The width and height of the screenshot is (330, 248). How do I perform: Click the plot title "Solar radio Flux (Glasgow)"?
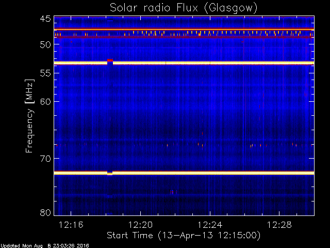tap(184, 8)
